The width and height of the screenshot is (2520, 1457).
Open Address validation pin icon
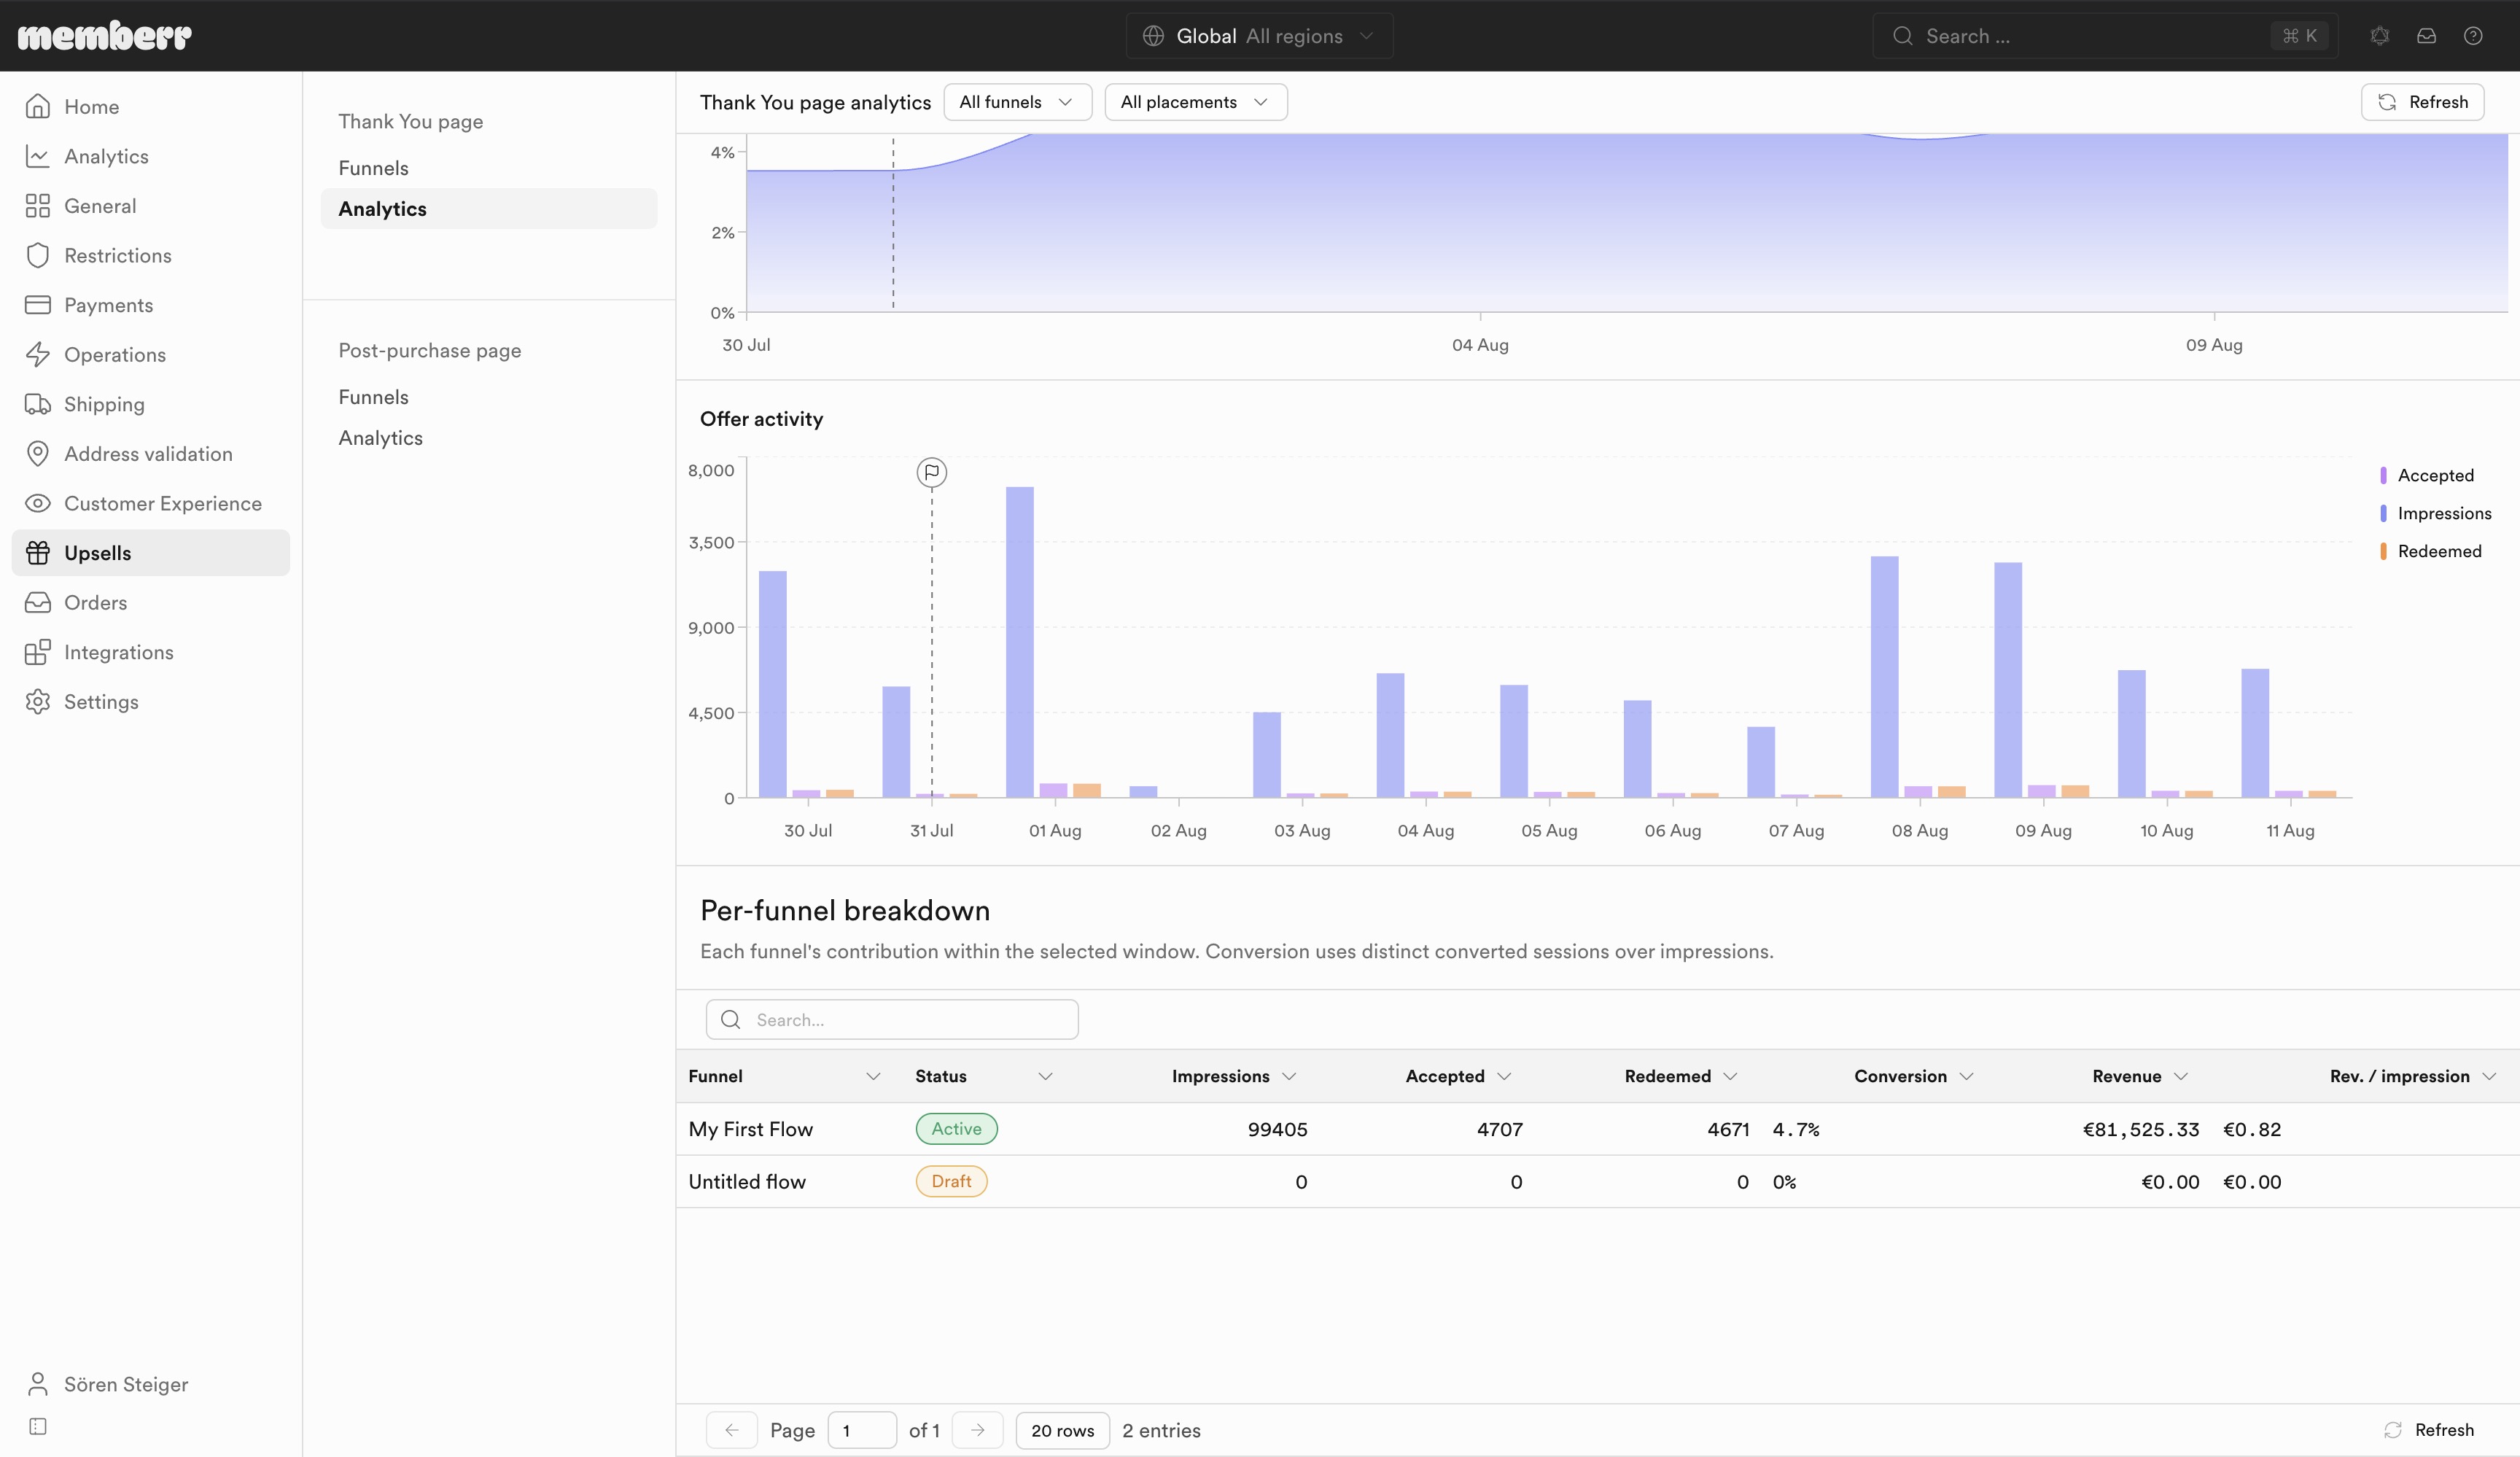[38, 454]
